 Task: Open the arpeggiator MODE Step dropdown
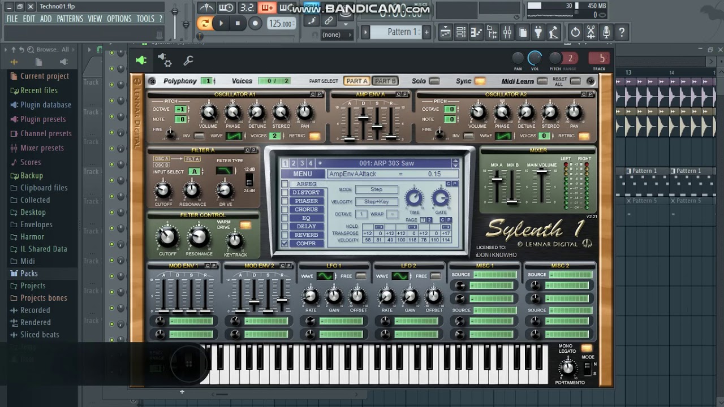(376, 190)
